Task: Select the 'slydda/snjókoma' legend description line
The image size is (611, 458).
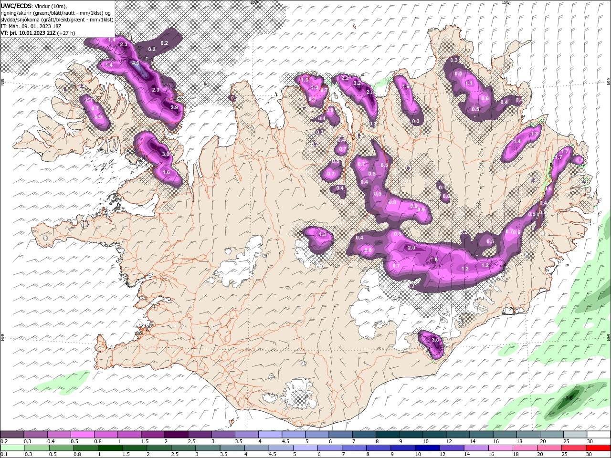Action: 57,20
